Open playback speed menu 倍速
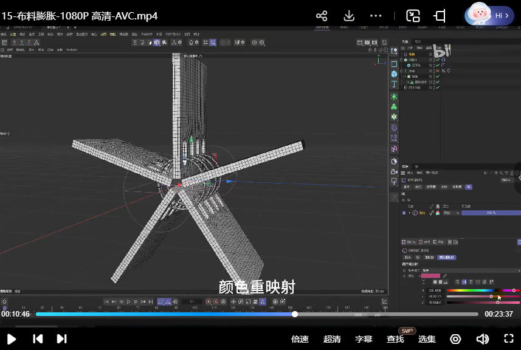The width and height of the screenshot is (521, 350). coord(300,339)
